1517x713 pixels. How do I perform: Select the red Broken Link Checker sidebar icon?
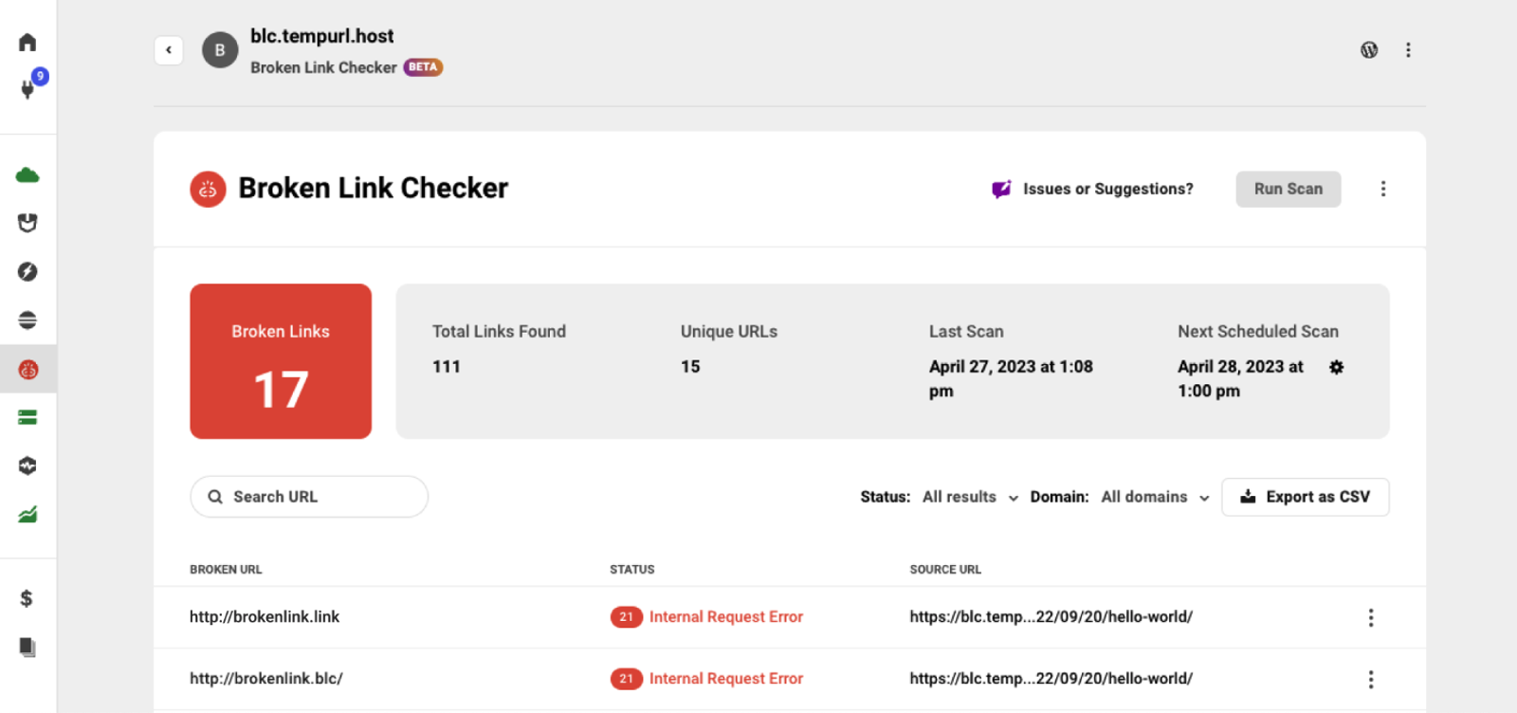tap(27, 369)
